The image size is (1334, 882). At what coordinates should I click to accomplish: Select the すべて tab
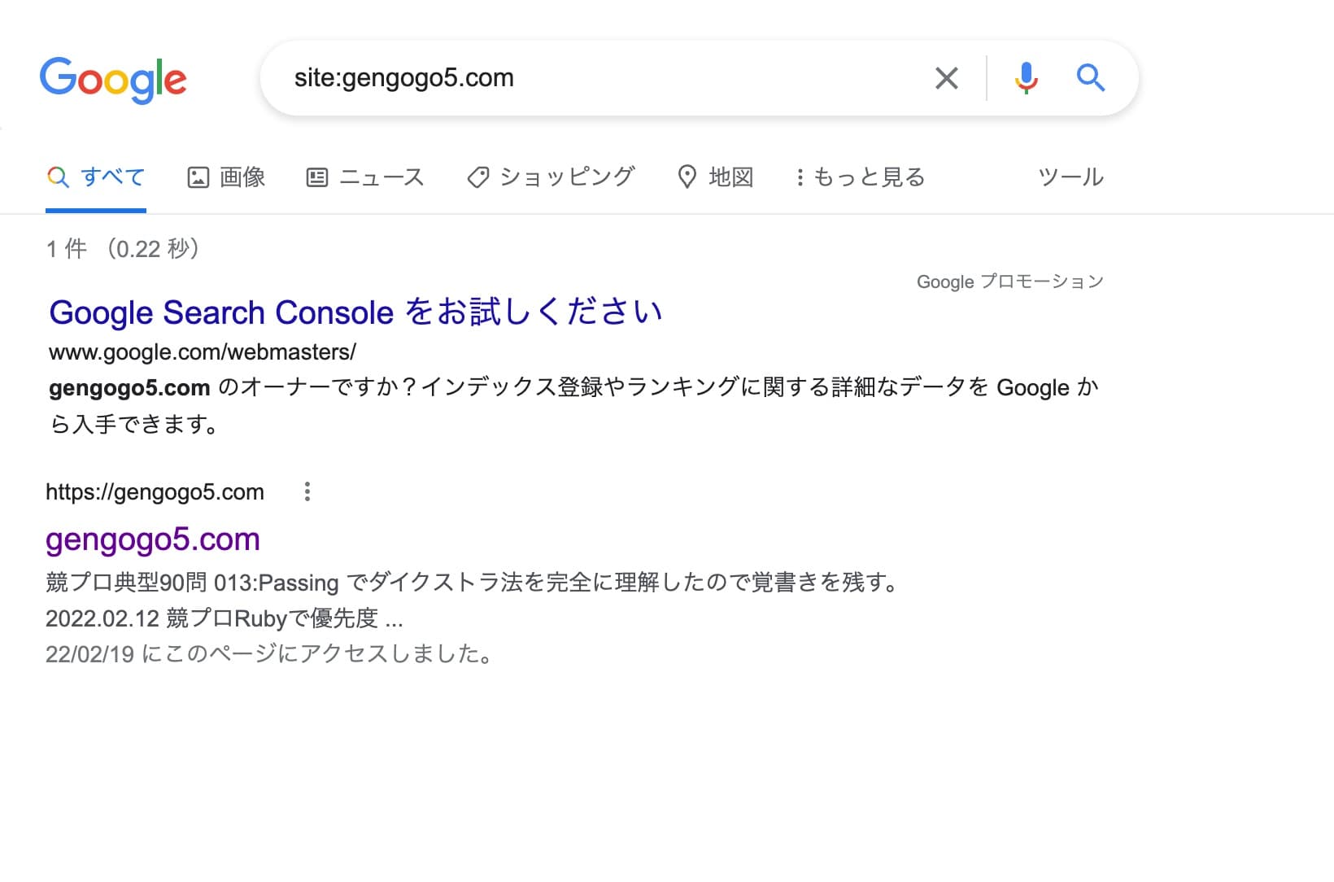click(x=96, y=177)
